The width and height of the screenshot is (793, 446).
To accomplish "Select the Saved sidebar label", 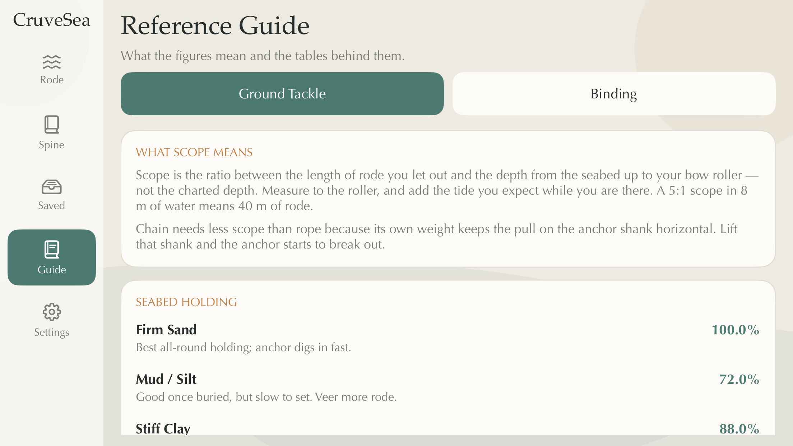I will [52, 205].
